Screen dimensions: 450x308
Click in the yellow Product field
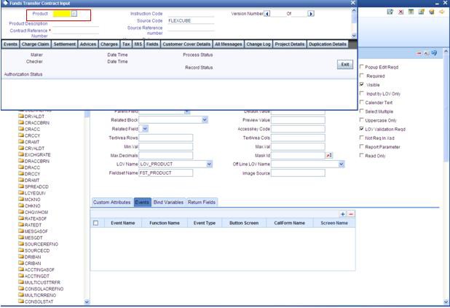point(62,14)
